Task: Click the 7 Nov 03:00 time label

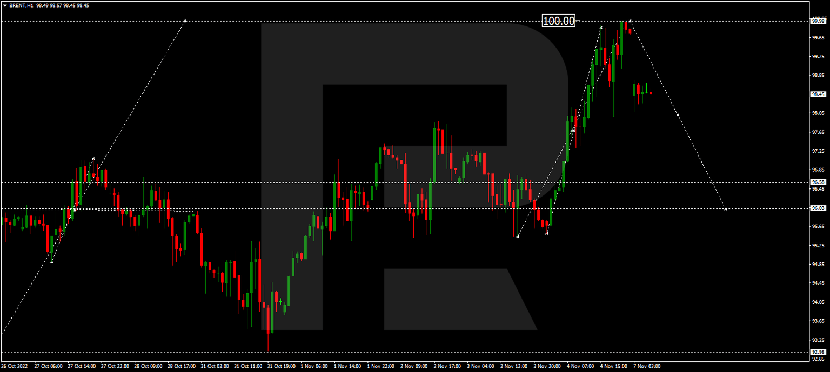Action: point(647,366)
